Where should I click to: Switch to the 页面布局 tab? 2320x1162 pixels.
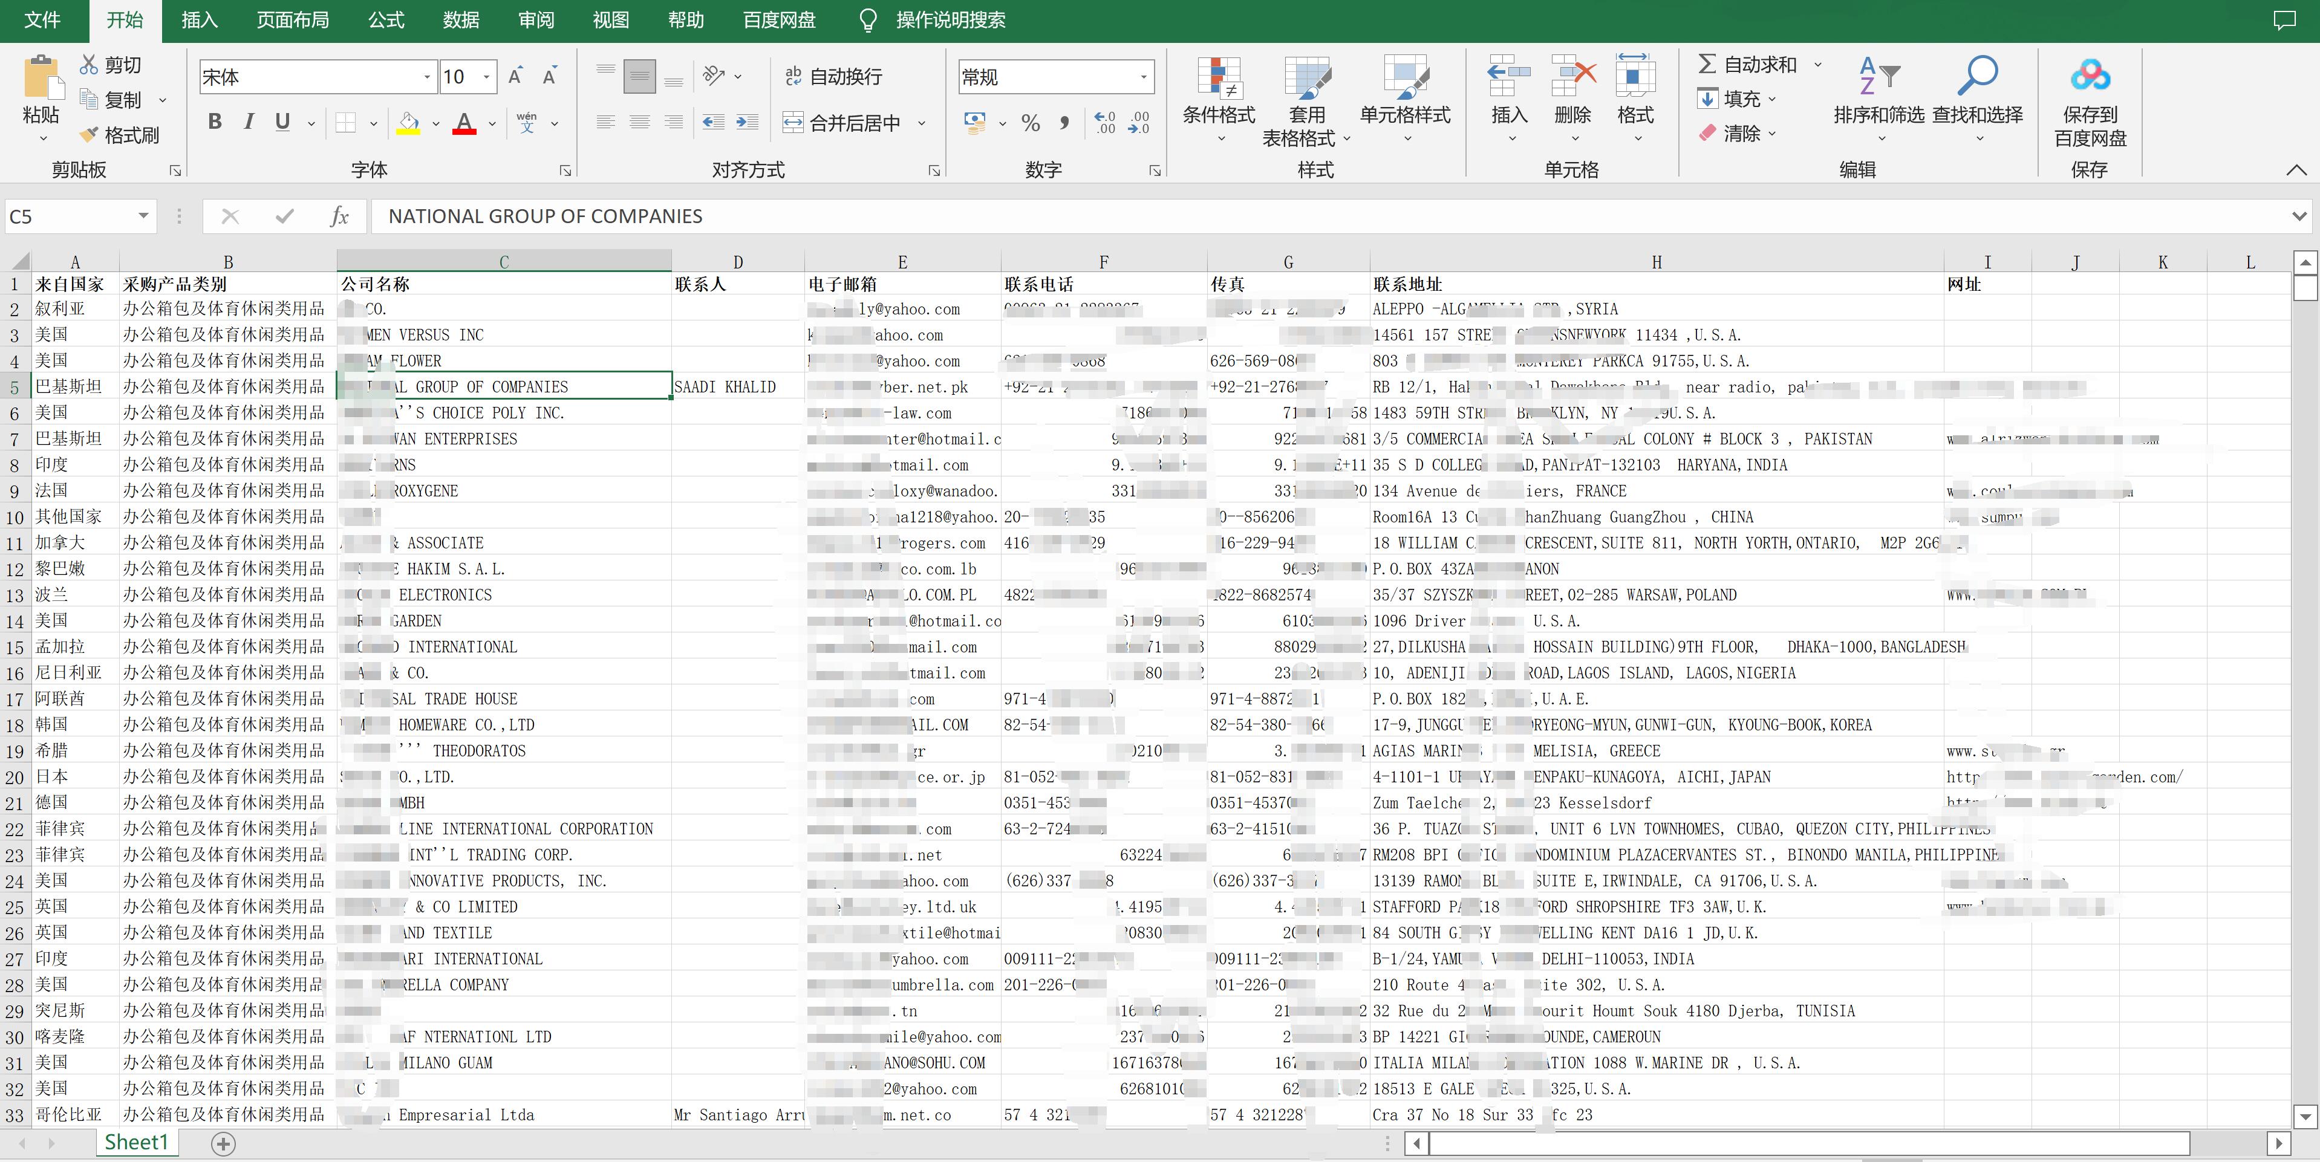click(293, 20)
